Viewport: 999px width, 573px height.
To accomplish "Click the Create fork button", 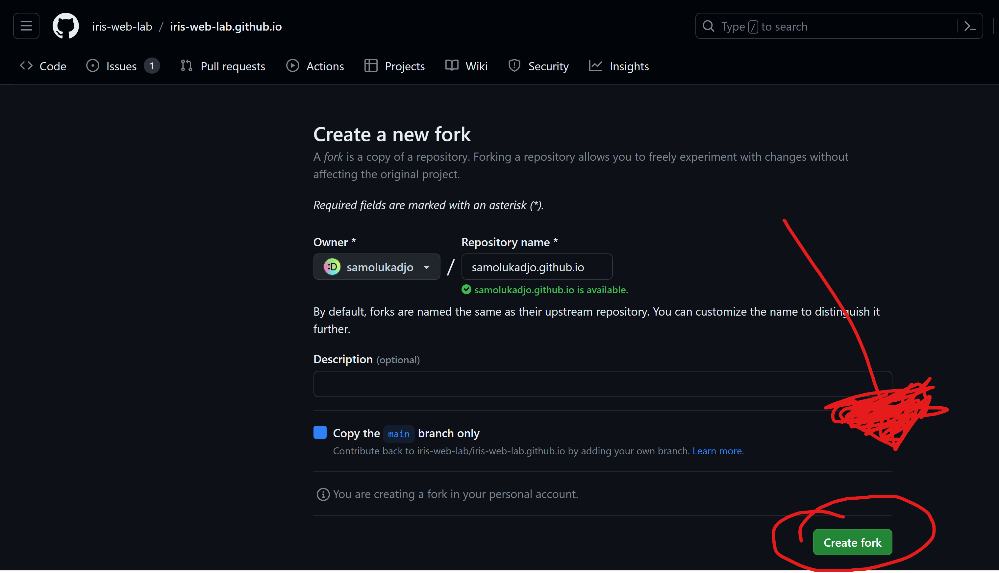I will (x=853, y=542).
